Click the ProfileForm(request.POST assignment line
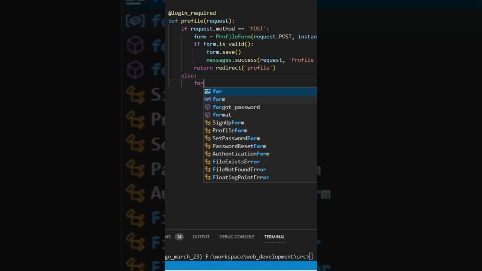The height and width of the screenshot is (271, 482). coord(255,37)
